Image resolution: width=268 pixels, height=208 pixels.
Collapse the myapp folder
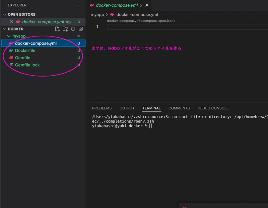pos(9,36)
